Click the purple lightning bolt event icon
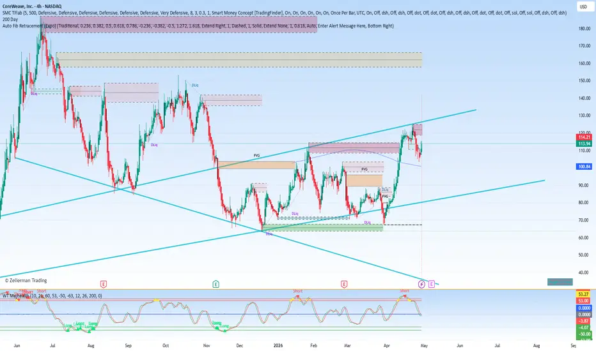Image resolution: width=596 pixels, height=351 pixels. click(x=421, y=284)
